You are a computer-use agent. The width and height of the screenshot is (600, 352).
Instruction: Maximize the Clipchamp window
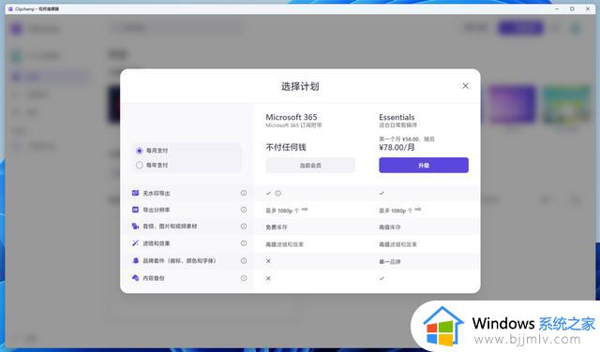pyautogui.click(x=572, y=8)
